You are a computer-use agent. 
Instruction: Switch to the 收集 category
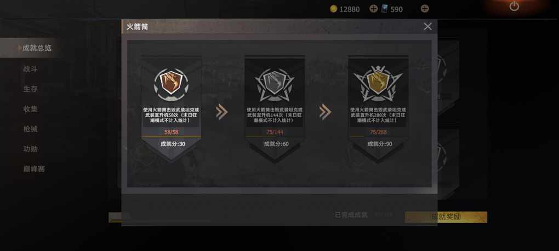(30, 109)
